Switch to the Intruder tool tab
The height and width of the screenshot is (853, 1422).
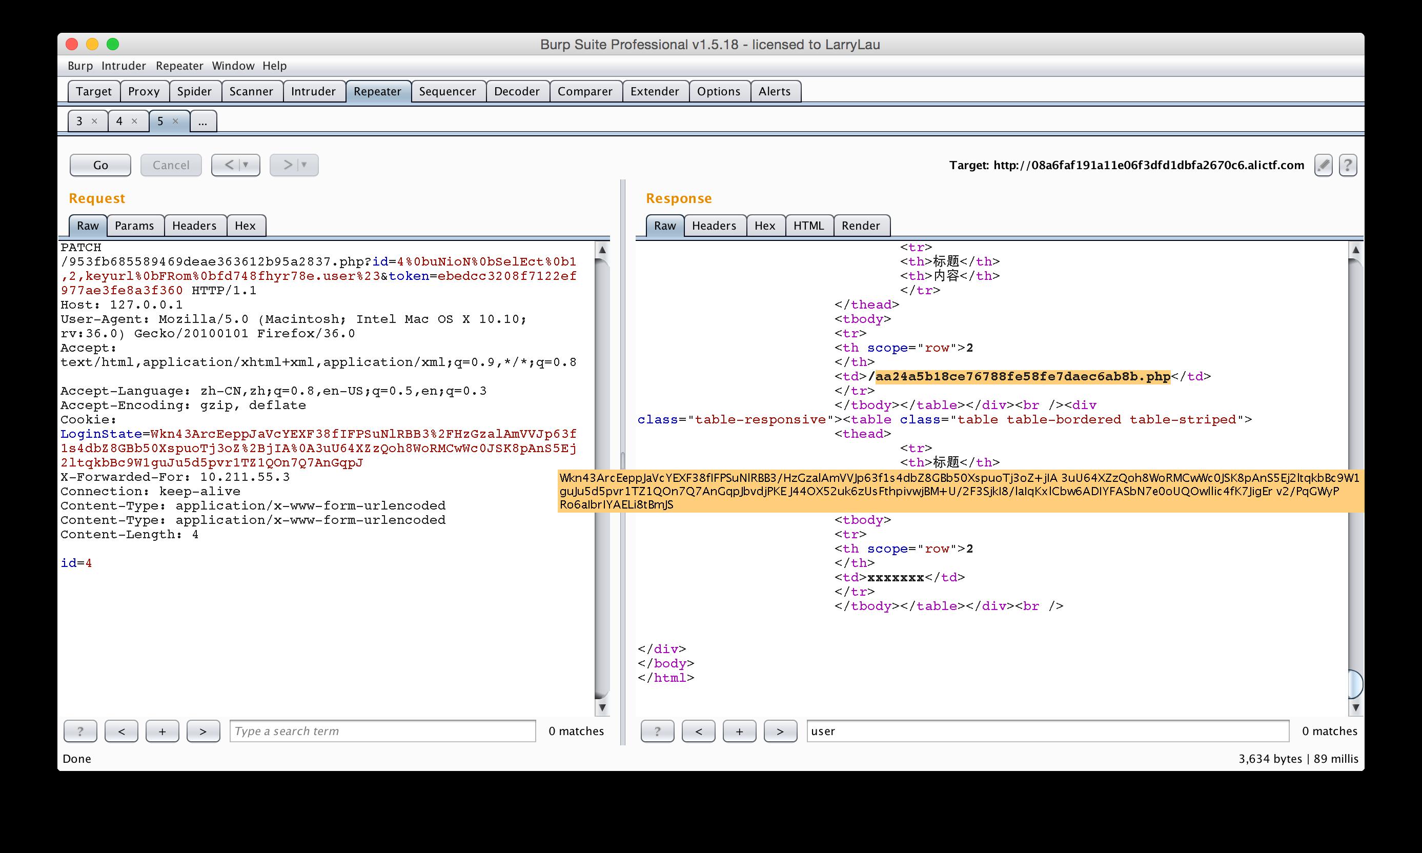[313, 91]
